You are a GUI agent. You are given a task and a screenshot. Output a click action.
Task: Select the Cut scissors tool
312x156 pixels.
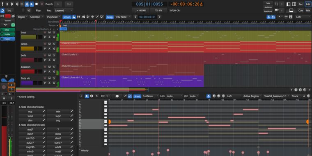coord(83,17)
